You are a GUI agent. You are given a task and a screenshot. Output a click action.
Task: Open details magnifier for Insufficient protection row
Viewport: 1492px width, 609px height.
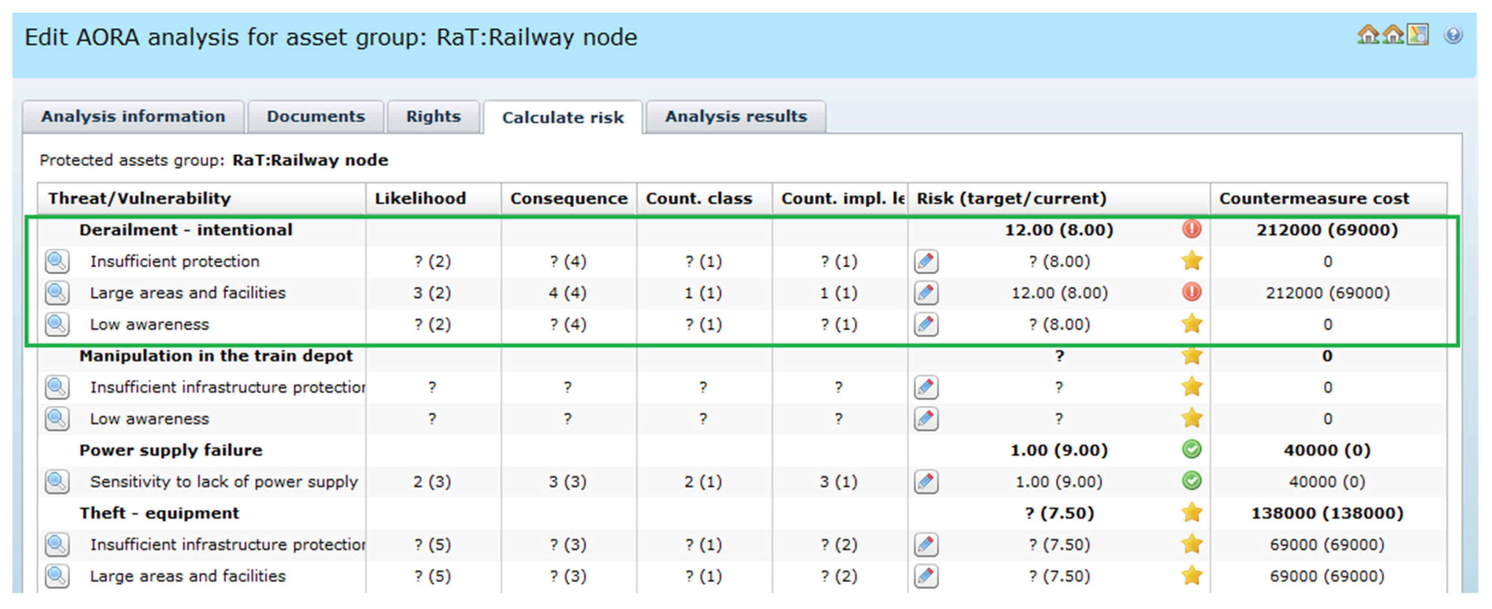(57, 262)
